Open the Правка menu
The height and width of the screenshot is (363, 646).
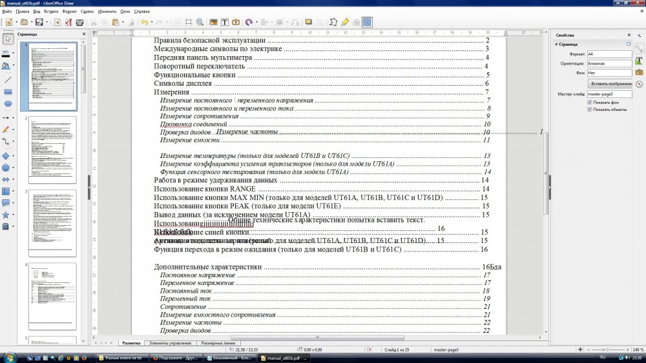(22, 12)
